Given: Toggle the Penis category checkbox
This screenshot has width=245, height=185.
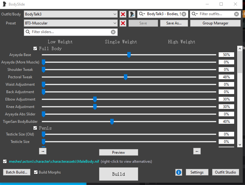Looking at the screenshot, I should pyautogui.click(x=35, y=128).
